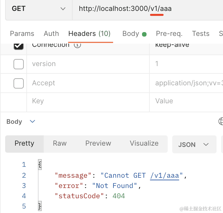Viewport: 223px width, 213px height.
Task: Open the Tests tab
Action: 201,34
